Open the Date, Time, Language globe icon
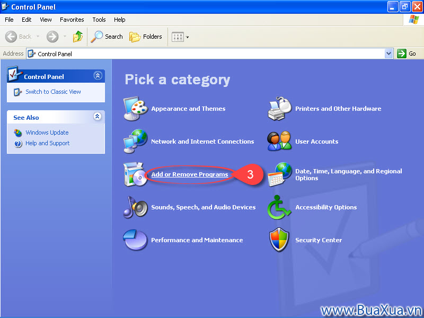 [280, 174]
